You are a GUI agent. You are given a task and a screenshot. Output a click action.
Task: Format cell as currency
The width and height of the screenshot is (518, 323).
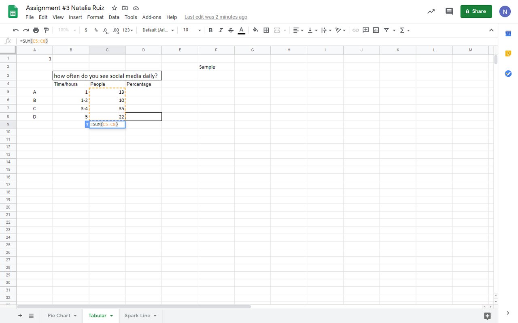point(86,30)
